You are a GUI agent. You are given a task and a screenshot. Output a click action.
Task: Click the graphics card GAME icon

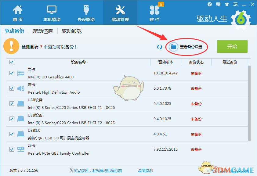pyautogui.click(x=21, y=73)
